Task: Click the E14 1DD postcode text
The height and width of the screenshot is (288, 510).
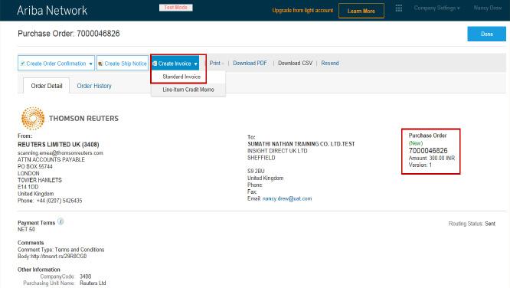Action: (x=28, y=187)
